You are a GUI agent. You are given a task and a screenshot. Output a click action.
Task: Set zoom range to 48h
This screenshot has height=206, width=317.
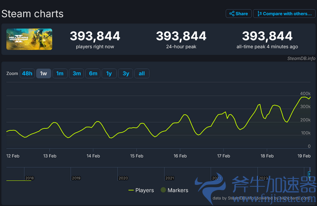(x=27, y=73)
